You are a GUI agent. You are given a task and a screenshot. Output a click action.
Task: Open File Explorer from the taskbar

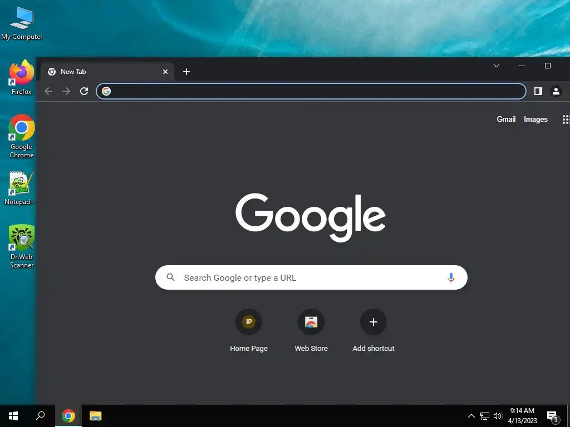tap(96, 416)
